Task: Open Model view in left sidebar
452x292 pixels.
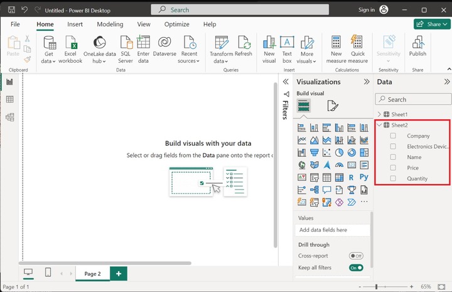Action: [x=9, y=117]
